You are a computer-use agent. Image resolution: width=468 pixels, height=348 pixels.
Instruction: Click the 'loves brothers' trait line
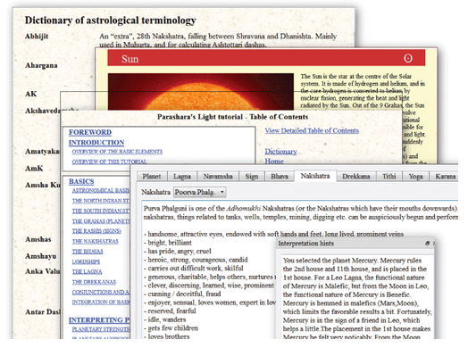pyautogui.click(x=166, y=336)
